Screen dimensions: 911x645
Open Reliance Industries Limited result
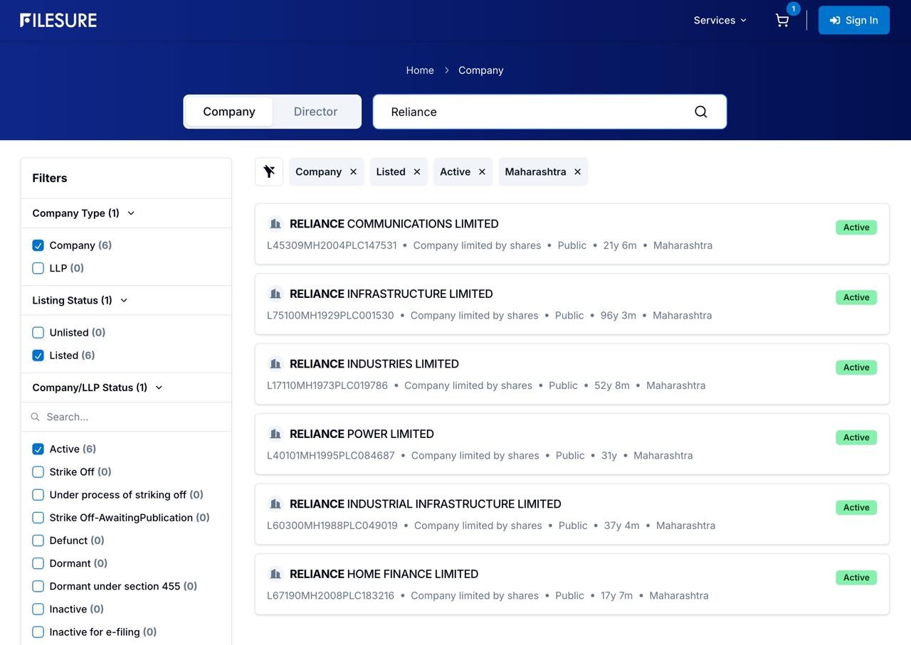(374, 364)
